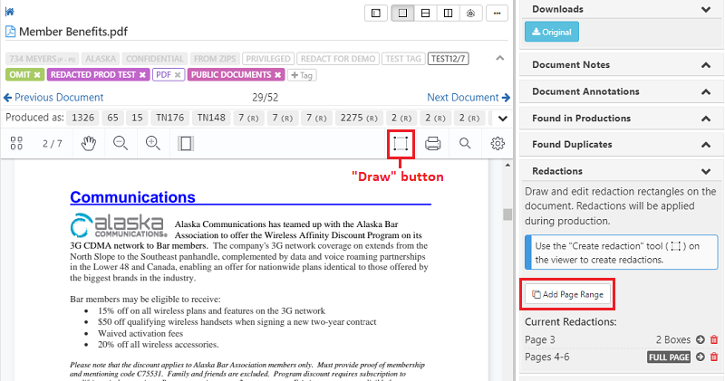Toggle the TEST12/7 tag
Image resolution: width=725 pixels, height=381 pixels.
coord(448,59)
